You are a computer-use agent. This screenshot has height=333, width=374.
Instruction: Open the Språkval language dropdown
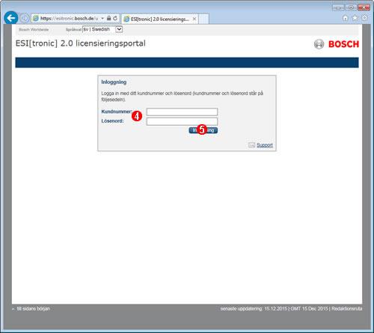point(102,29)
